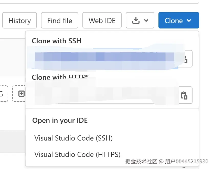Click the "Clone with SSH" heading
The width and height of the screenshot is (213, 169).
coord(56,41)
